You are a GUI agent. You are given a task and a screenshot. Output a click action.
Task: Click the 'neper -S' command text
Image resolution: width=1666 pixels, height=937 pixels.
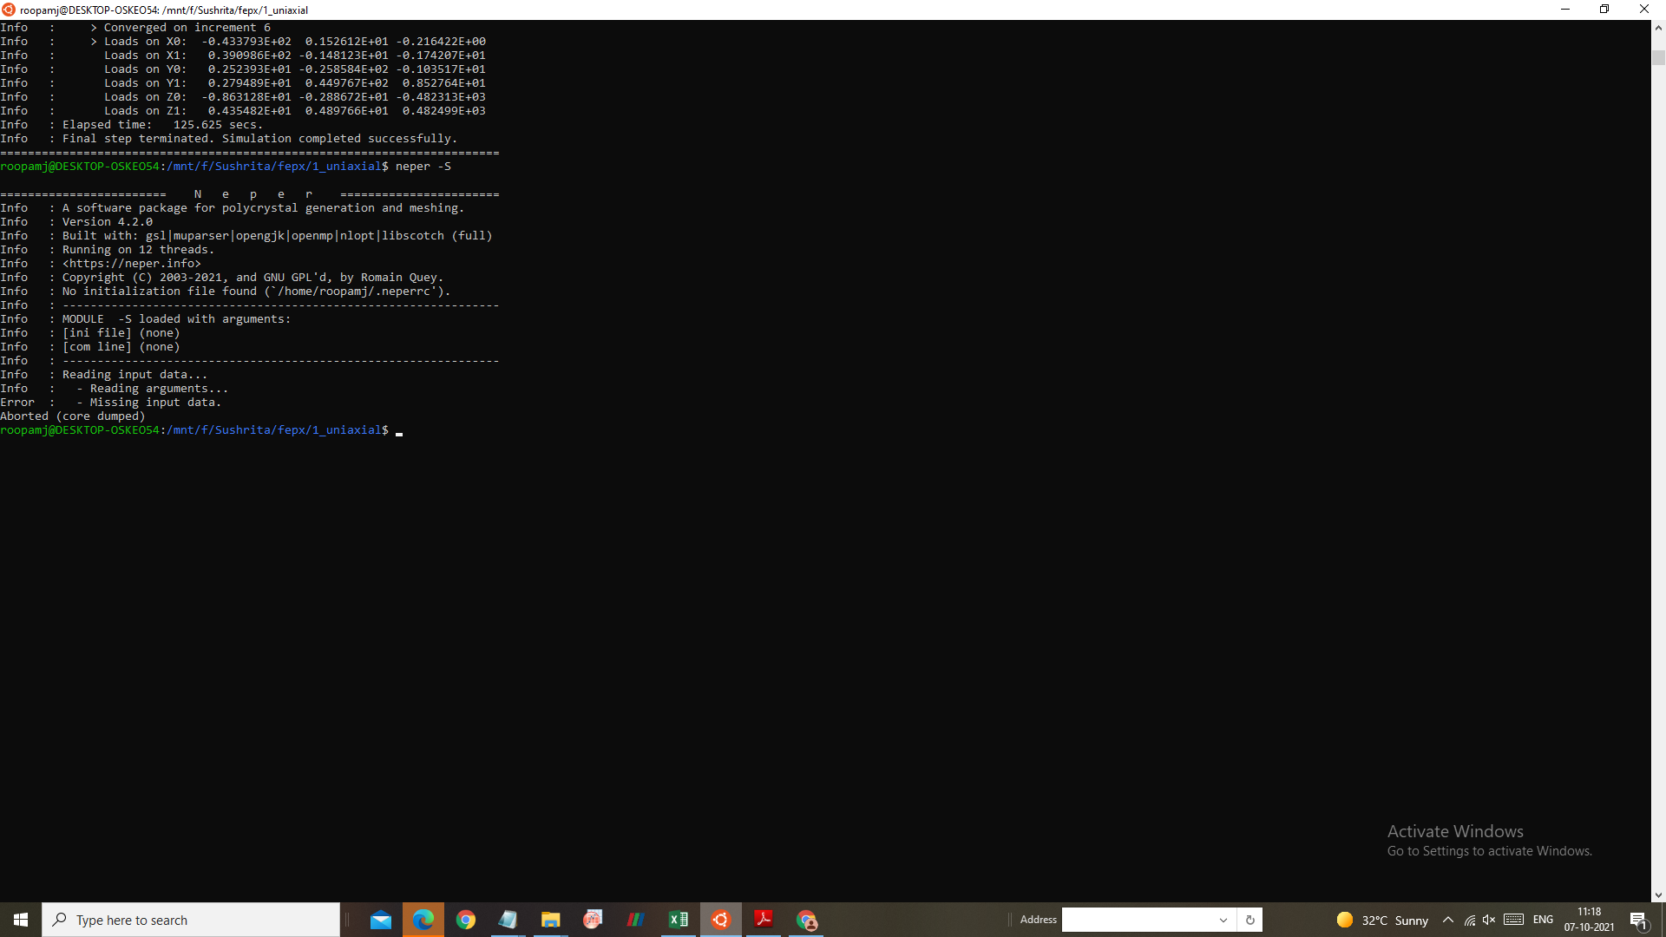pyautogui.click(x=423, y=167)
